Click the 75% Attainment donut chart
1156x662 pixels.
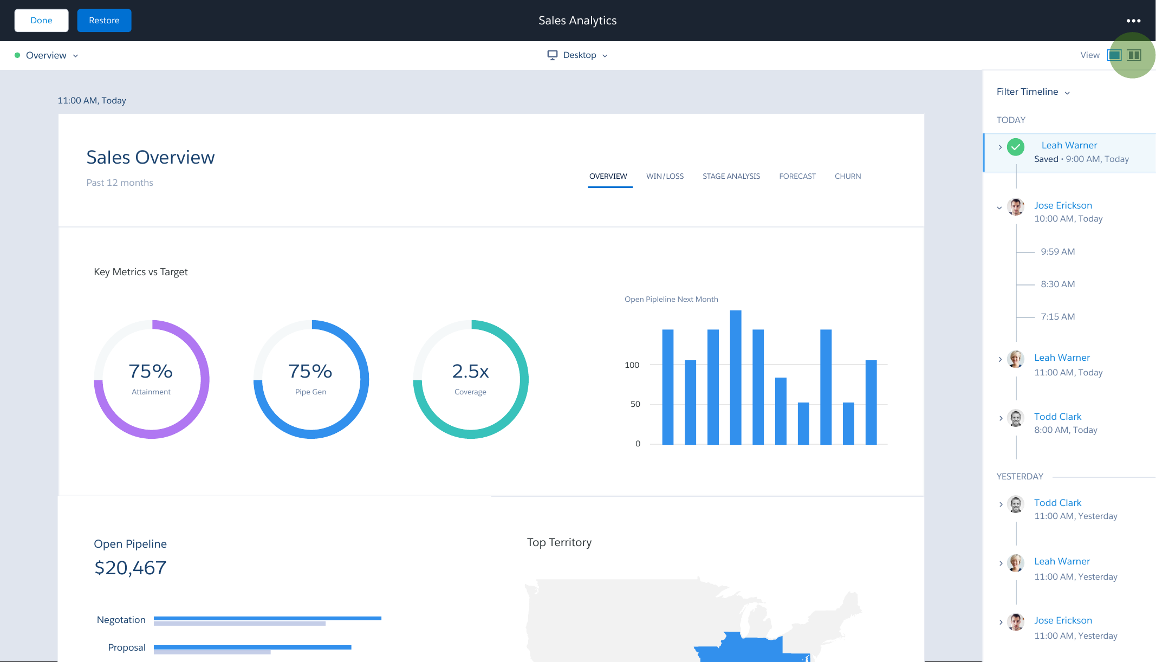152,379
